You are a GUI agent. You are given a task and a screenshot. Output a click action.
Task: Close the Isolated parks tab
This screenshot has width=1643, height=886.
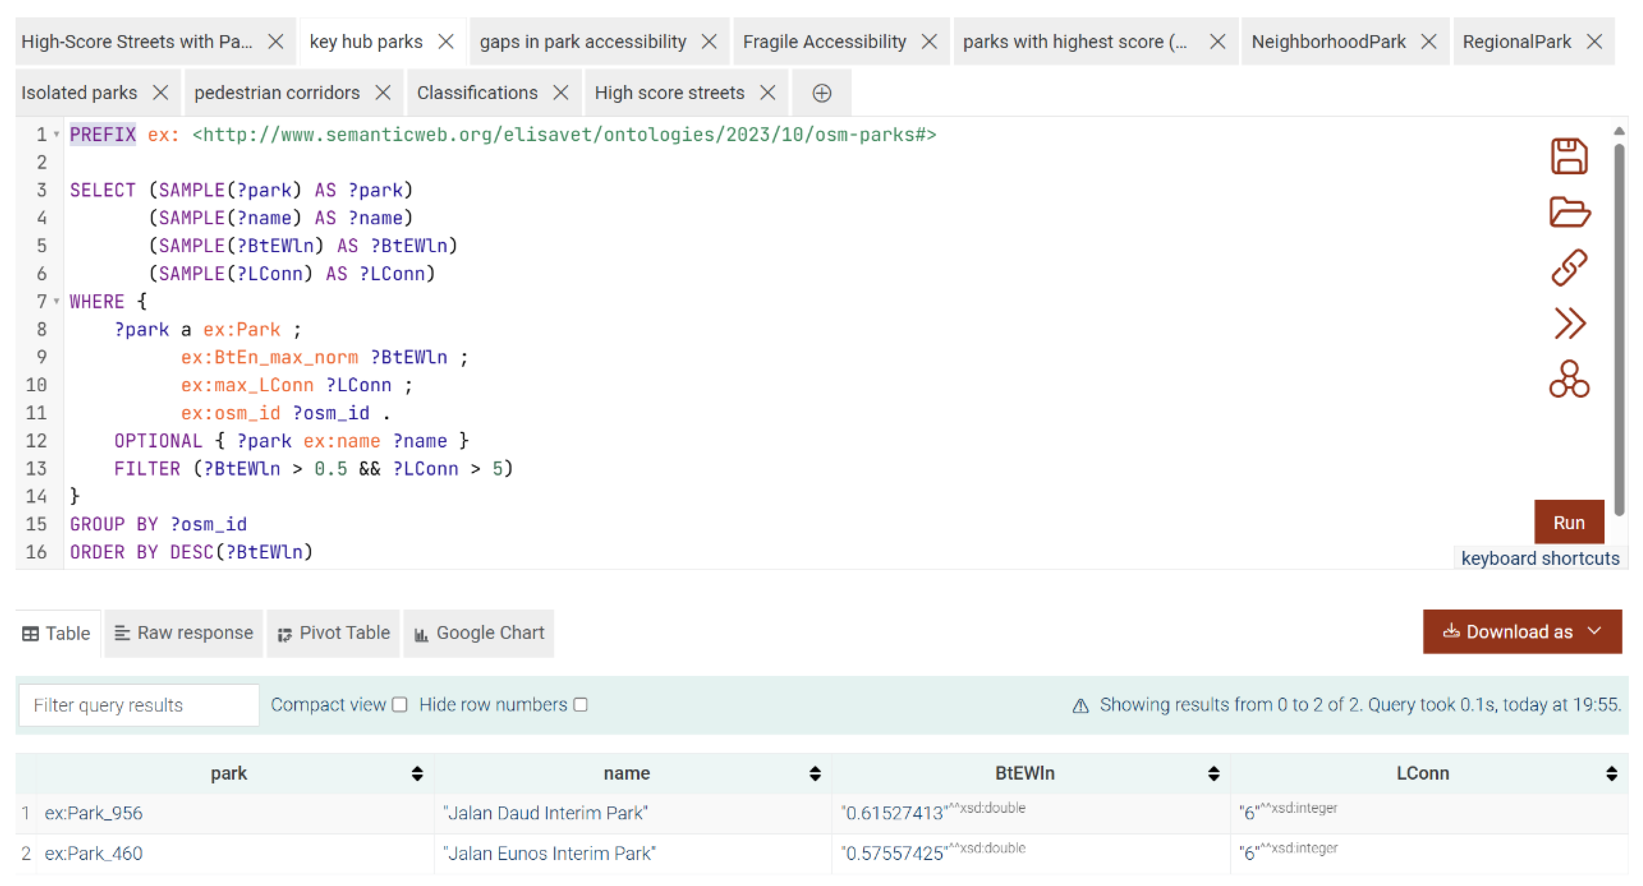161,93
